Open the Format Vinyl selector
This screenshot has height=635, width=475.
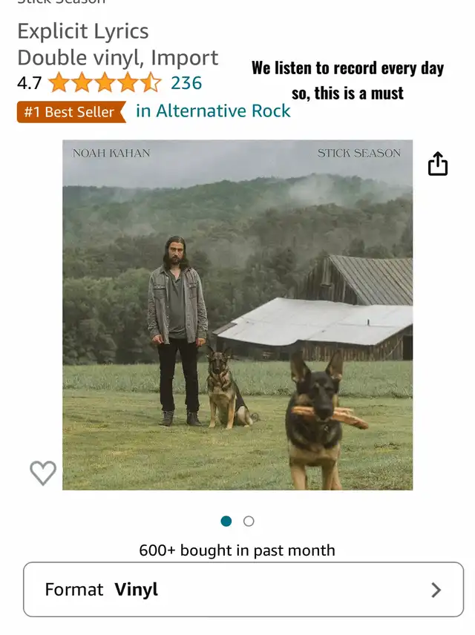coord(243,589)
